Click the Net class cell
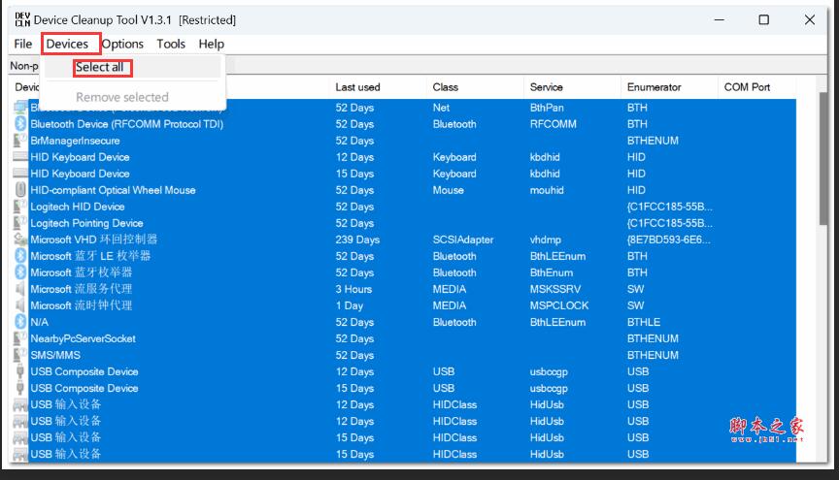 tap(441, 108)
